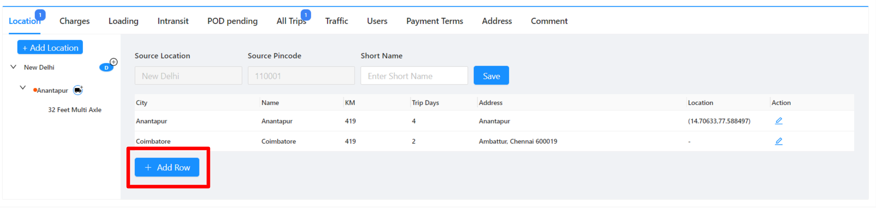Edit the Coimbatore row with pencil icon

point(778,141)
